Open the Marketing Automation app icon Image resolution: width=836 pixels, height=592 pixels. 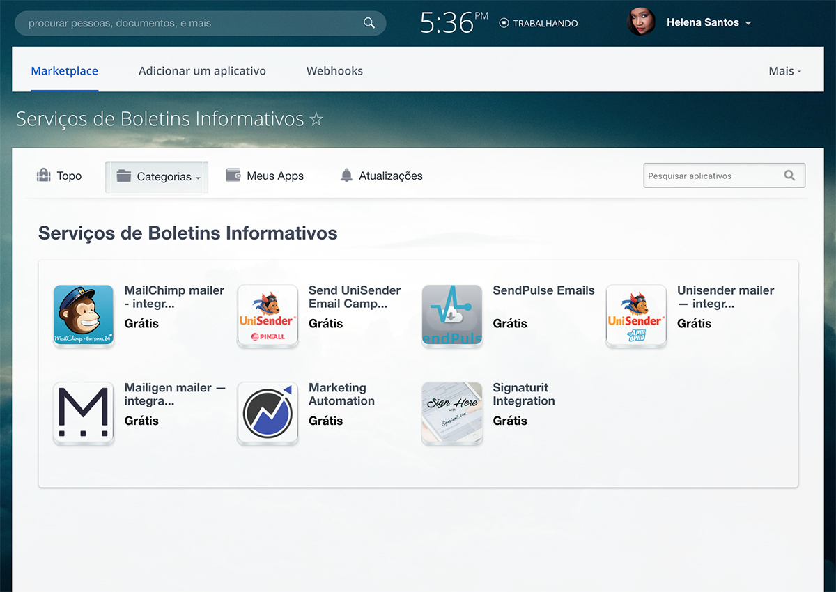[x=268, y=413]
